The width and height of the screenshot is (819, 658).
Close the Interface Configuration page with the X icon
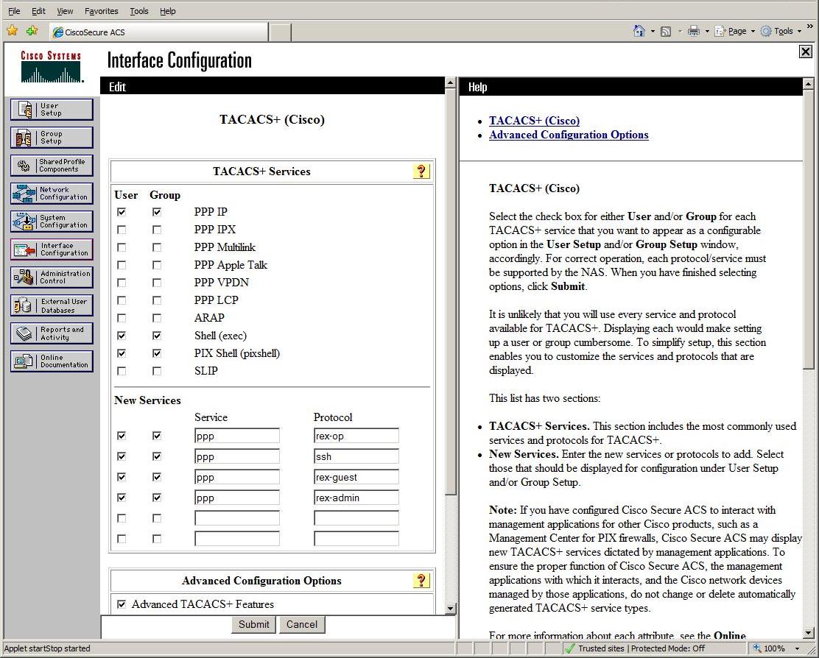point(806,52)
